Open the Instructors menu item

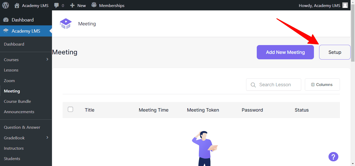14,148
